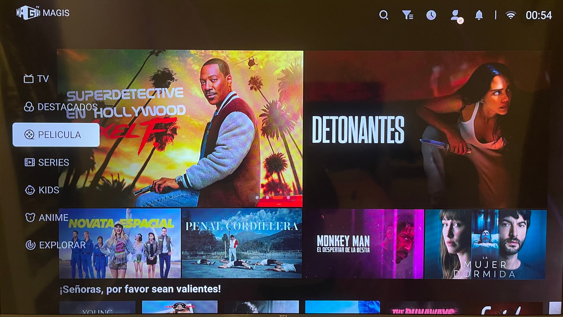Open the search magnifier icon
The height and width of the screenshot is (317, 563).
pyautogui.click(x=384, y=15)
